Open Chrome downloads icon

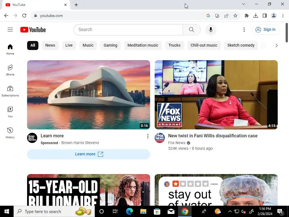pyautogui.click(x=256, y=16)
